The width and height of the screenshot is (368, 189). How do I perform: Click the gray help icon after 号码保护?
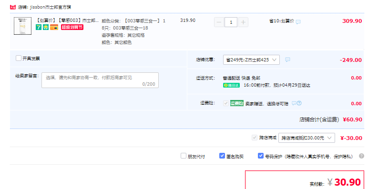(x=361, y=156)
